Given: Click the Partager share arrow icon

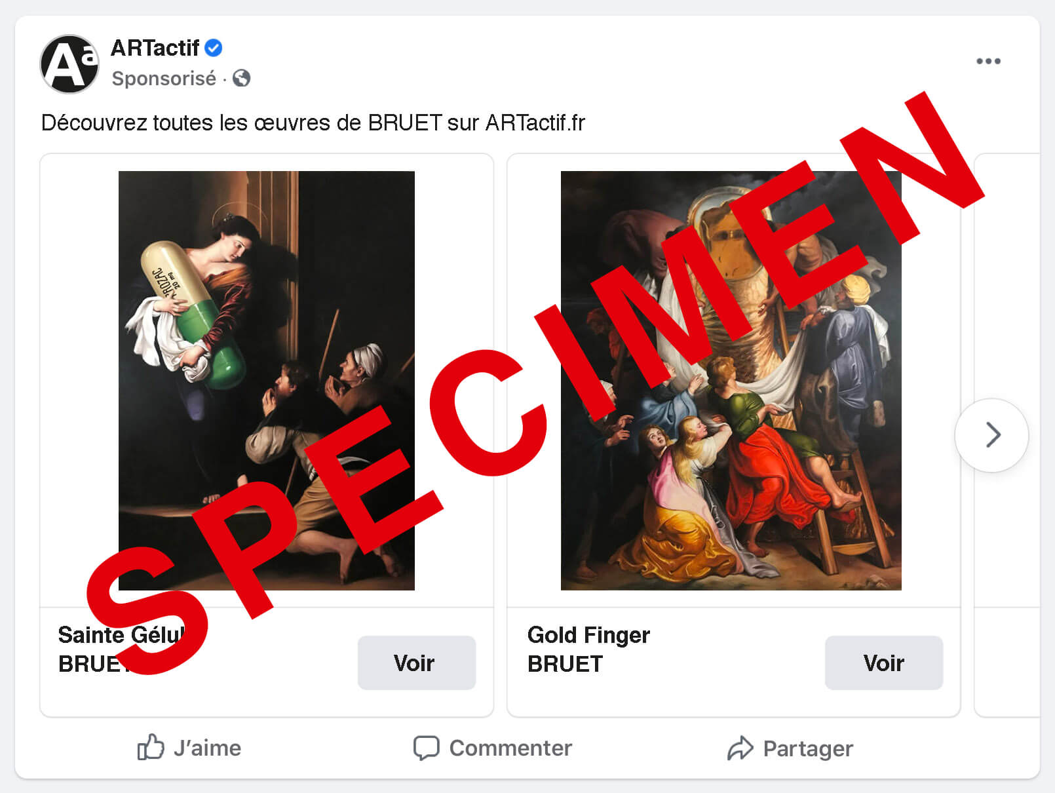Looking at the screenshot, I should point(740,748).
